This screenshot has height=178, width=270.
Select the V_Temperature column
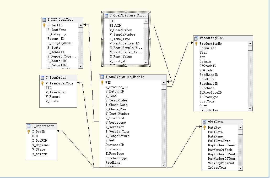point(117,136)
